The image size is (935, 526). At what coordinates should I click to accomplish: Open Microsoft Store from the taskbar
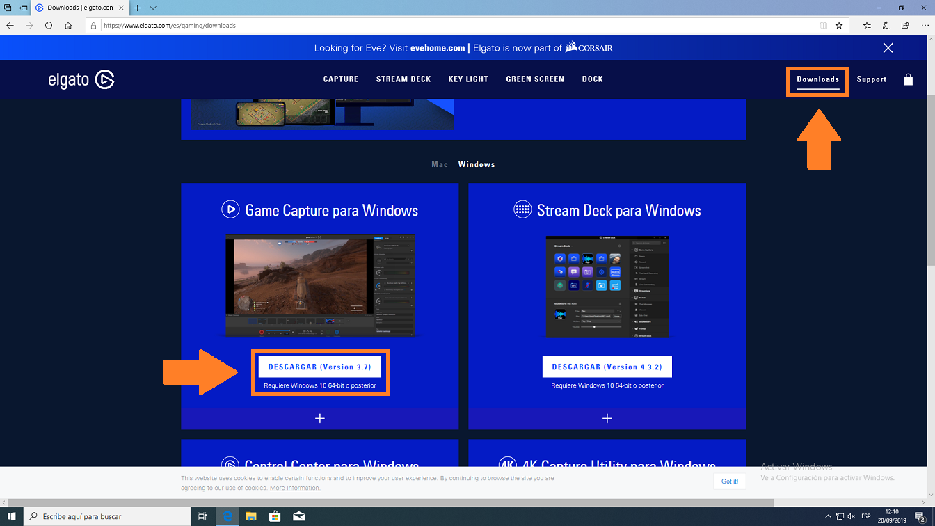coord(275,516)
